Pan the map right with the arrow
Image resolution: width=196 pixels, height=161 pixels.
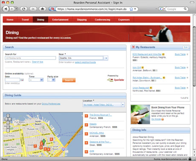click(x=10, y=119)
